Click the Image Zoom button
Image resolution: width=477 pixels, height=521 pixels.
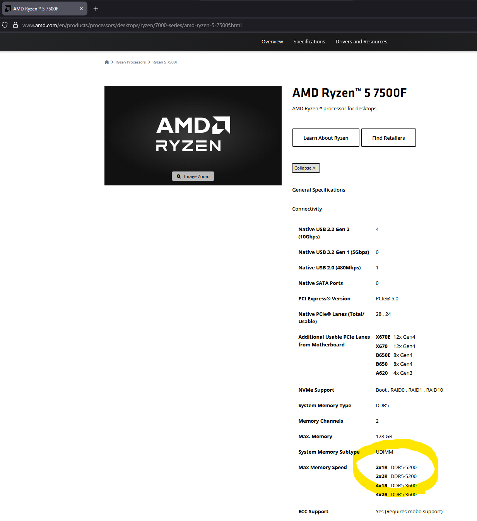[x=193, y=176]
